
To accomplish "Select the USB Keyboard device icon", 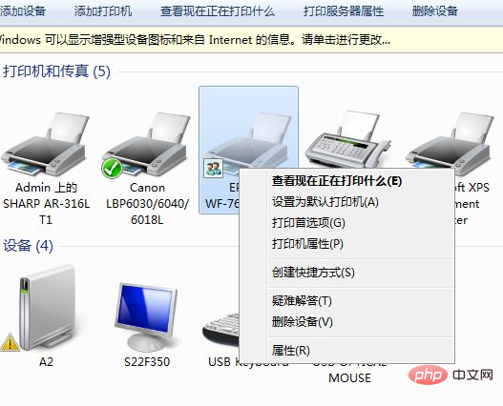I will click(x=220, y=330).
